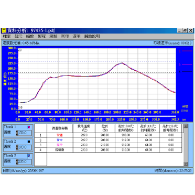This screenshot has height=195, width=195.
Task: Click the Thresh 3 blue color swatch
Action: [x=29, y=156]
